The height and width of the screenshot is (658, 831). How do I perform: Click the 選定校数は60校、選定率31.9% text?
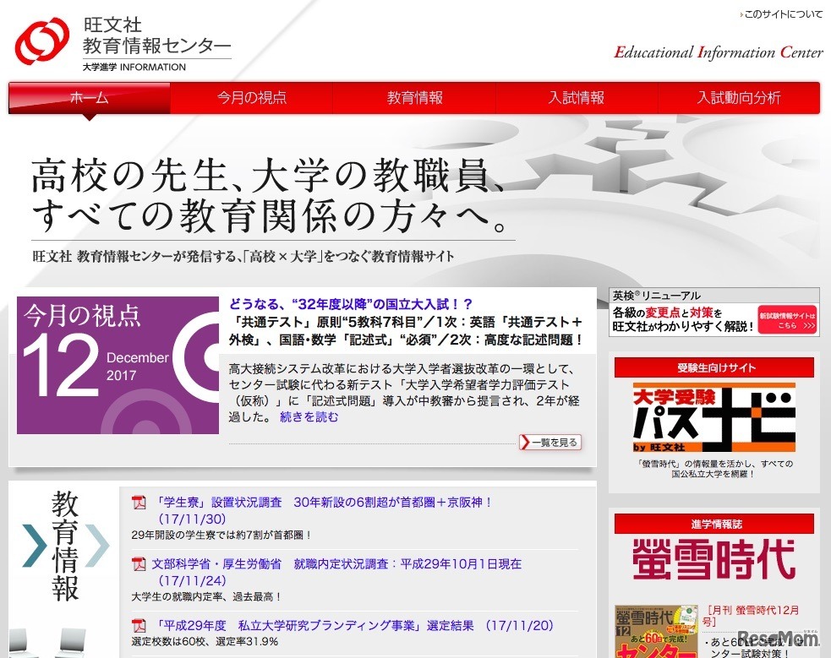(205, 642)
